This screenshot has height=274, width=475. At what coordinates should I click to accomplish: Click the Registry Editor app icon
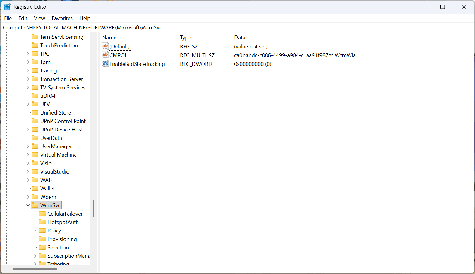point(7,7)
